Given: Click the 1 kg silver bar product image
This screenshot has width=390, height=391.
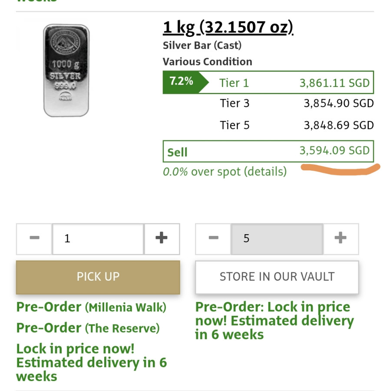Looking at the screenshot, I should point(66,70).
